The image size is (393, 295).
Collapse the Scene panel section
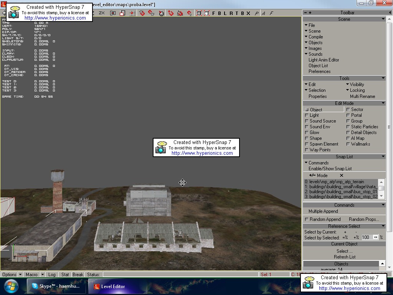(x=383, y=19)
